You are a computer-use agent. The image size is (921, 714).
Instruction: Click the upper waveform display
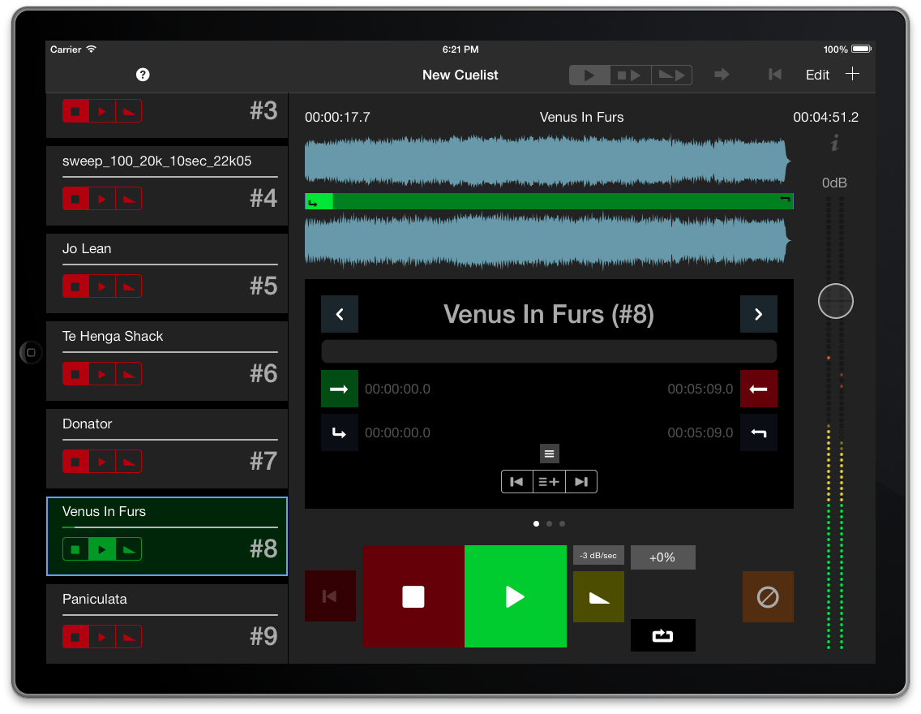[547, 161]
